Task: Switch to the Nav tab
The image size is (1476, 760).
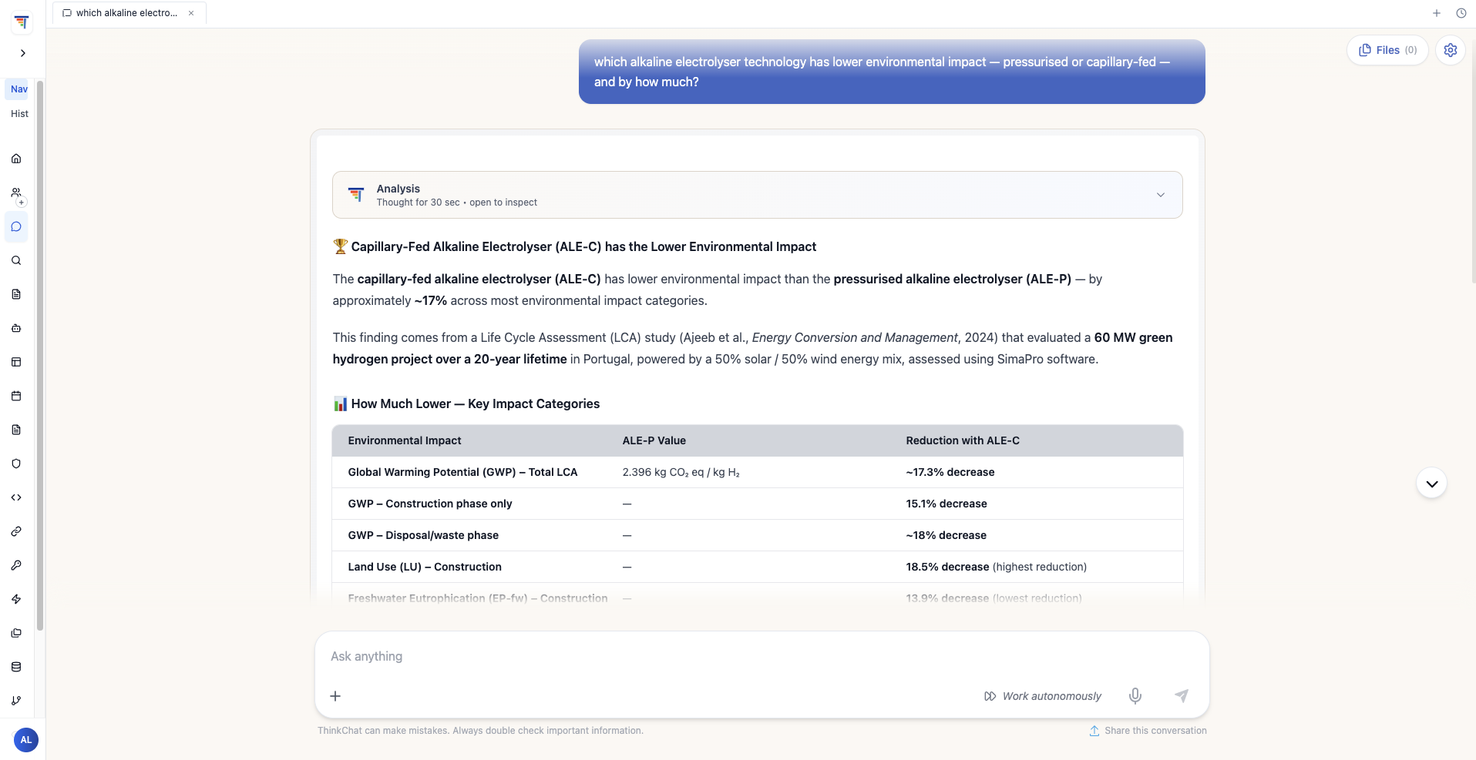Action: [19, 89]
